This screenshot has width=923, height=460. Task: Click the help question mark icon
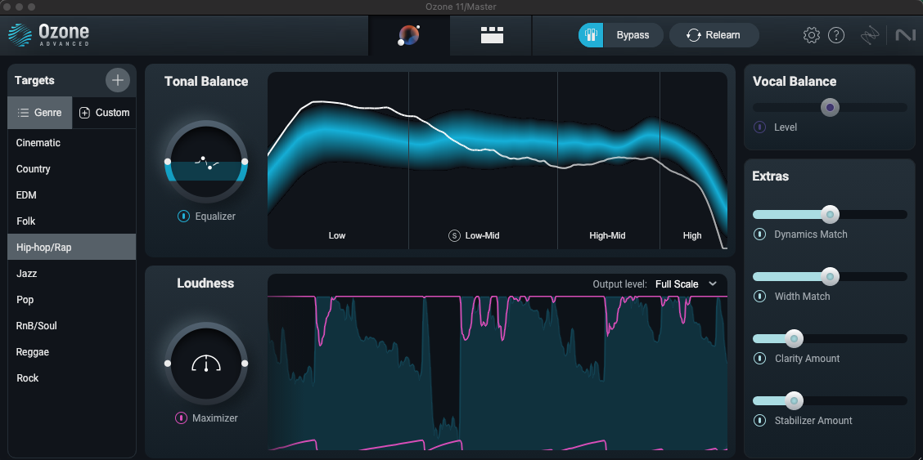click(836, 35)
